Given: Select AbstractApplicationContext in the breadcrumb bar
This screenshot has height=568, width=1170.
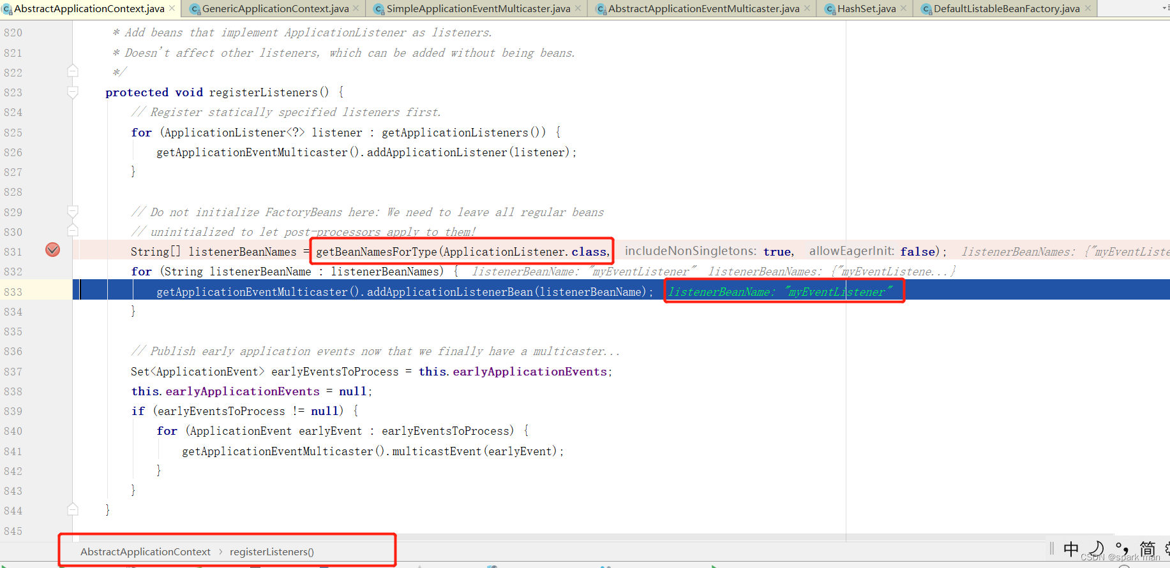Looking at the screenshot, I should click(x=146, y=552).
